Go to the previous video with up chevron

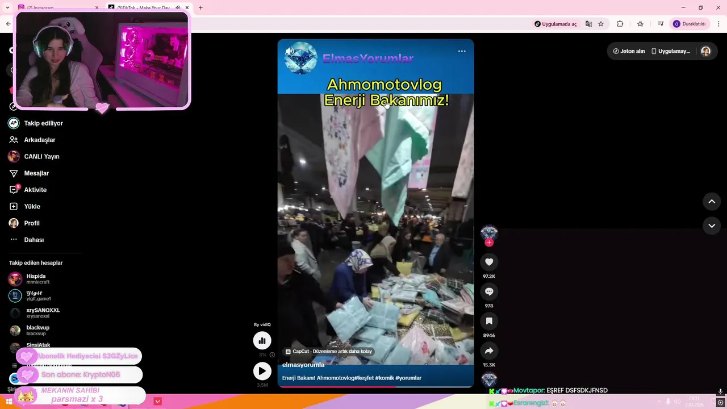[x=712, y=202]
